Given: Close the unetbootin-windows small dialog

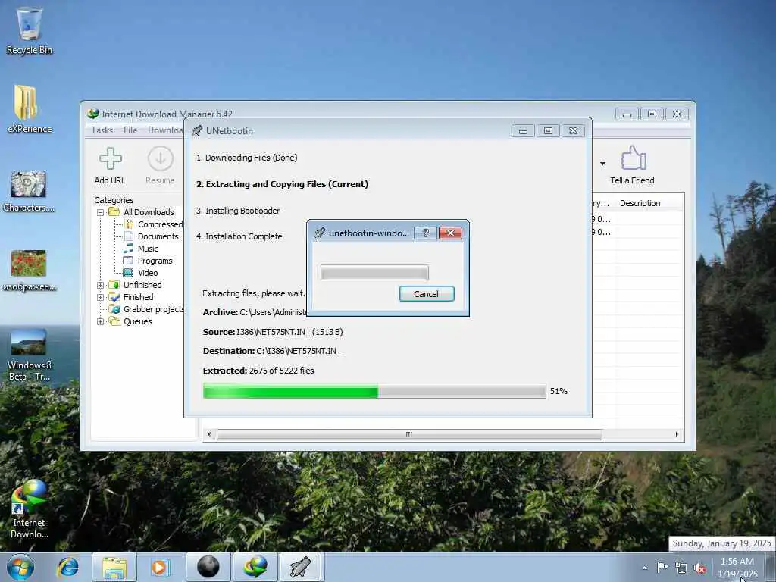Looking at the screenshot, I should click(x=450, y=233).
